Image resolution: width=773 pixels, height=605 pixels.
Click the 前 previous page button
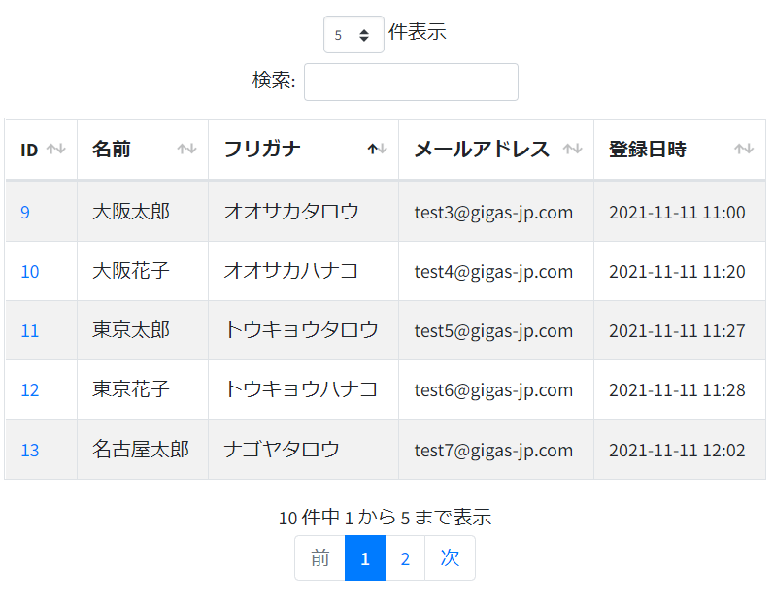pos(319,558)
